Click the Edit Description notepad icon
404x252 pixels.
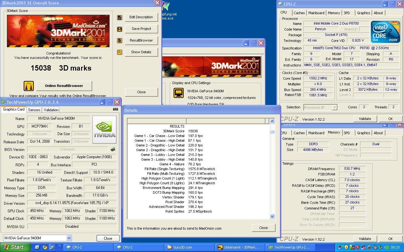point(119,18)
